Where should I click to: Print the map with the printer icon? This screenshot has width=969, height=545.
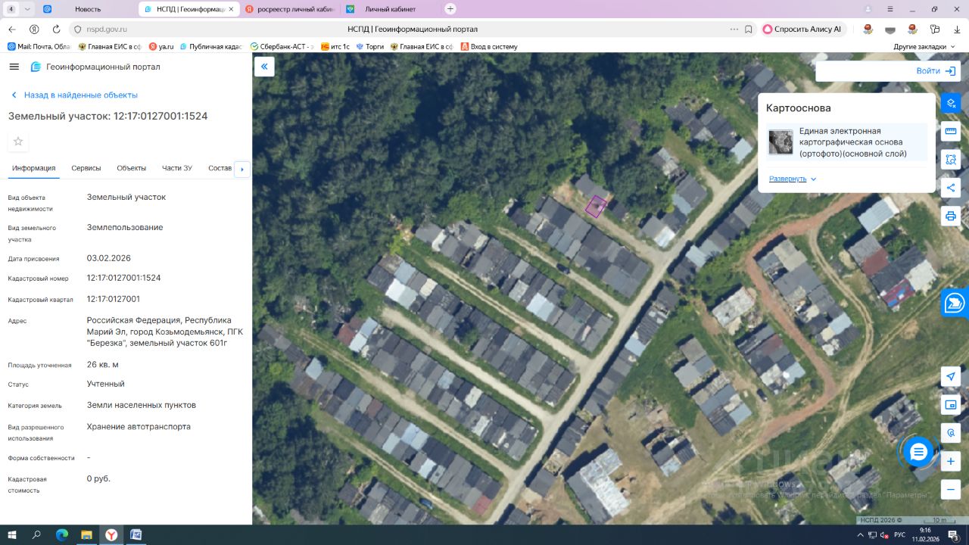pyautogui.click(x=951, y=216)
